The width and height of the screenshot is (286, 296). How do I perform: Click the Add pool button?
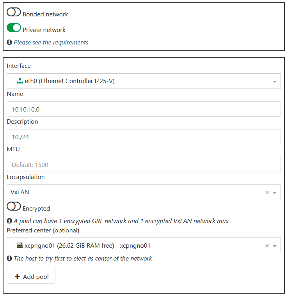click(x=31, y=276)
